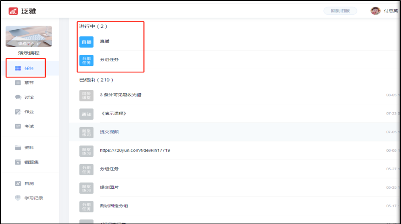Click the user avatar for 付忠英

click(375, 11)
